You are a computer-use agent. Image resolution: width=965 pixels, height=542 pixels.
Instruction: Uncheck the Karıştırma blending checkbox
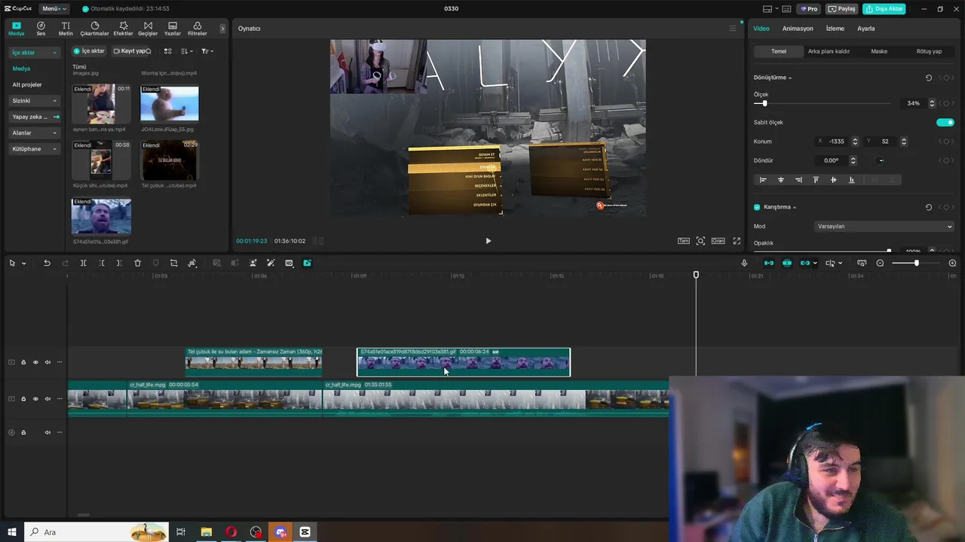757,207
